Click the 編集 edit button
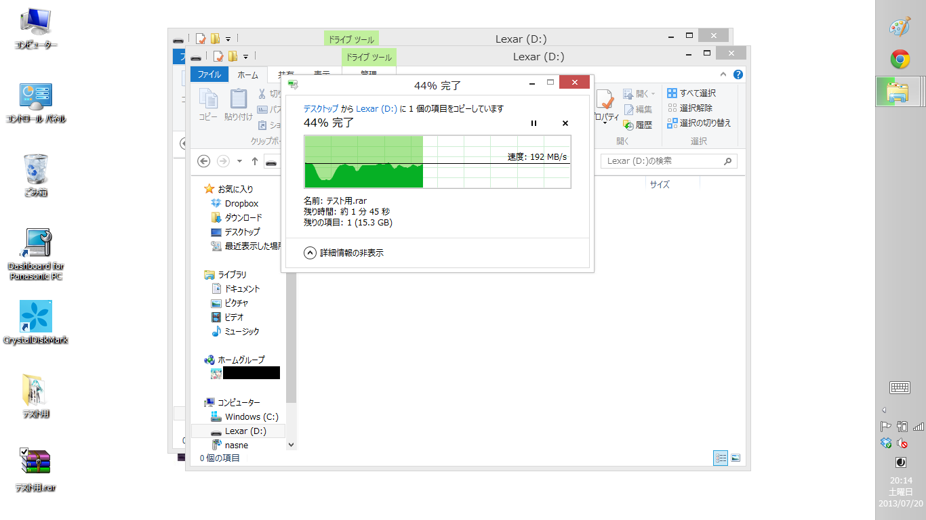The height and width of the screenshot is (520, 926). click(637, 109)
